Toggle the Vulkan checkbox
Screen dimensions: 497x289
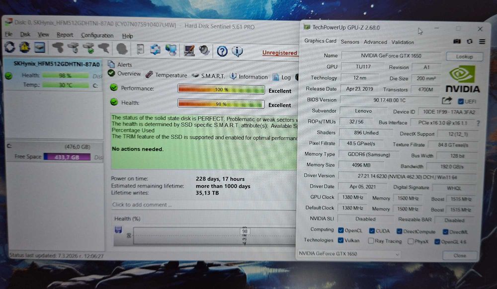point(340,240)
